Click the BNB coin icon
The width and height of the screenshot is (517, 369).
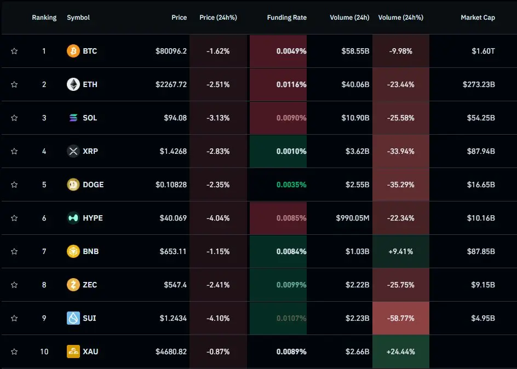(73, 251)
